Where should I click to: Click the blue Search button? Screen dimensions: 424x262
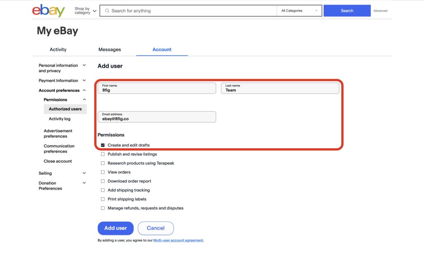click(347, 11)
